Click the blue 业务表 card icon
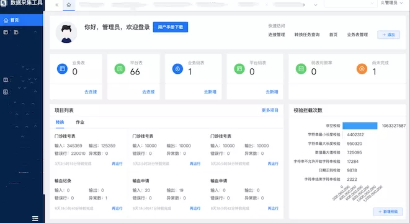 (x=62, y=69)
